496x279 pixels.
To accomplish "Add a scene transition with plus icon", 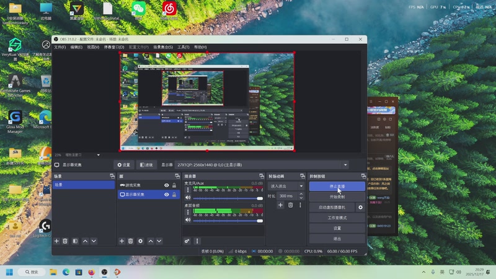I will (x=280, y=205).
